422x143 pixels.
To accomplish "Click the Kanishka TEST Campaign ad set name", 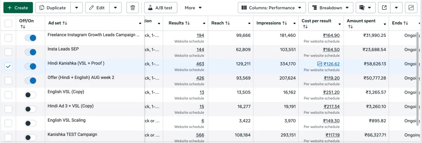I will (x=72, y=135).
